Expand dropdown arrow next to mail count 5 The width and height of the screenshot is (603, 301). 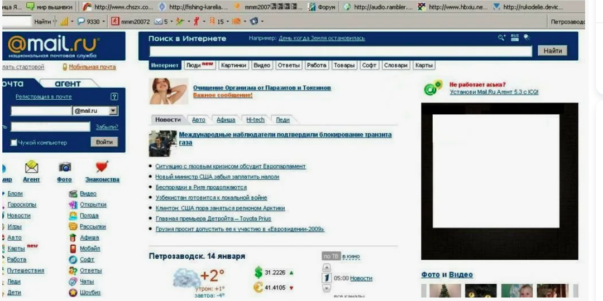coord(171,22)
